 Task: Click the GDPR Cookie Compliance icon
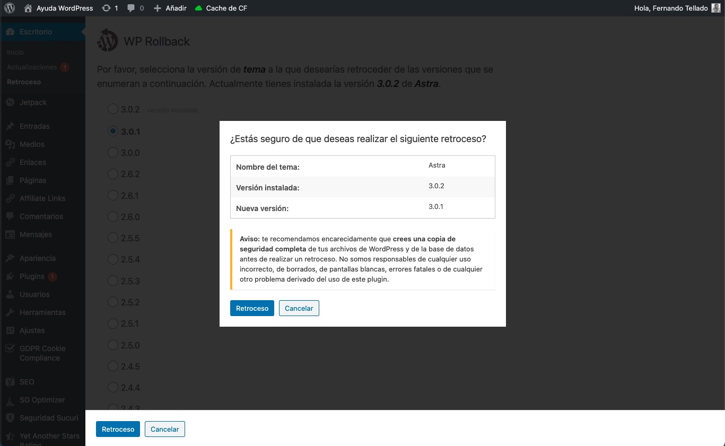10,348
